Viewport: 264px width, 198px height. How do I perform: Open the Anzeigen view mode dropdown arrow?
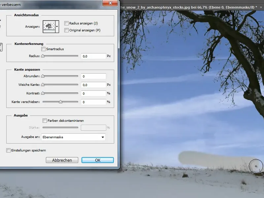tap(57, 27)
